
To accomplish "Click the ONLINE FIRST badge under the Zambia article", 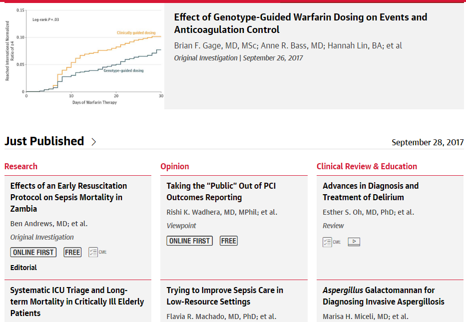I will coord(33,253).
